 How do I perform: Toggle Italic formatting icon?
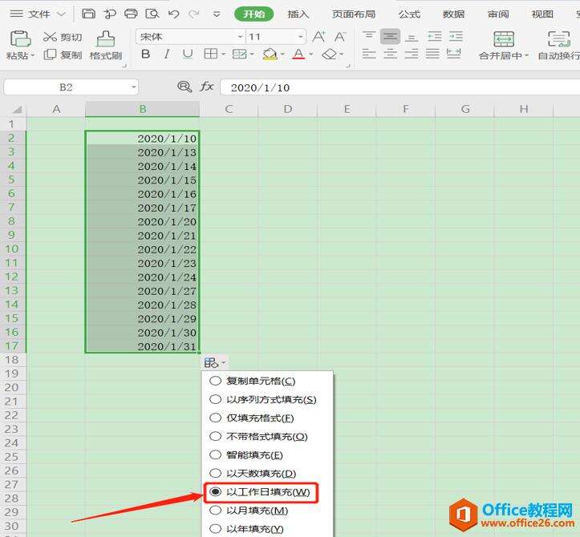(x=167, y=55)
